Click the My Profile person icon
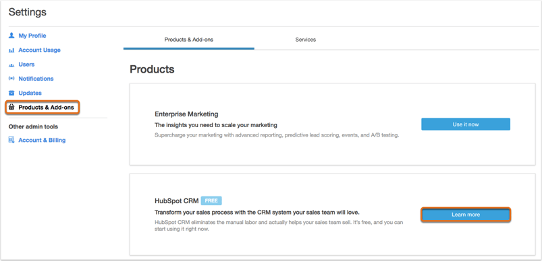 coord(11,36)
